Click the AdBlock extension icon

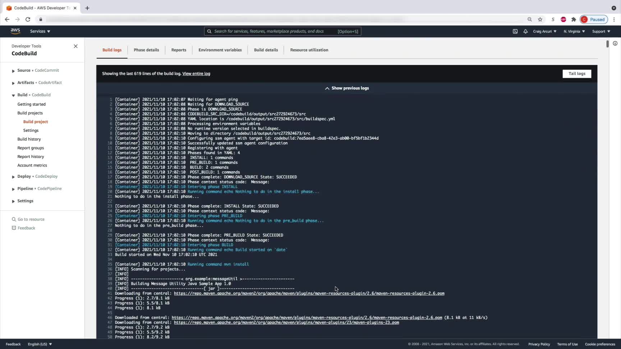pyautogui.click(x=563, y=19)
